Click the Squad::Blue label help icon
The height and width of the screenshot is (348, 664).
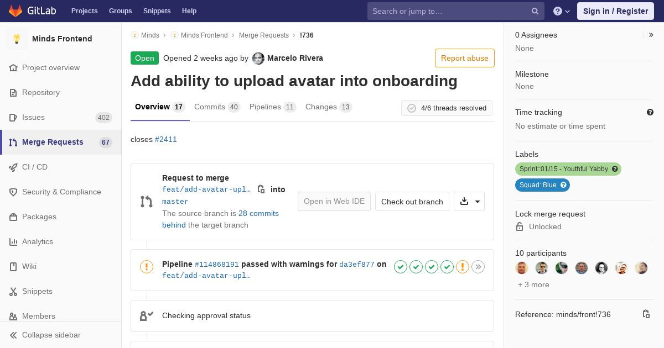click(x=563, y=185)
